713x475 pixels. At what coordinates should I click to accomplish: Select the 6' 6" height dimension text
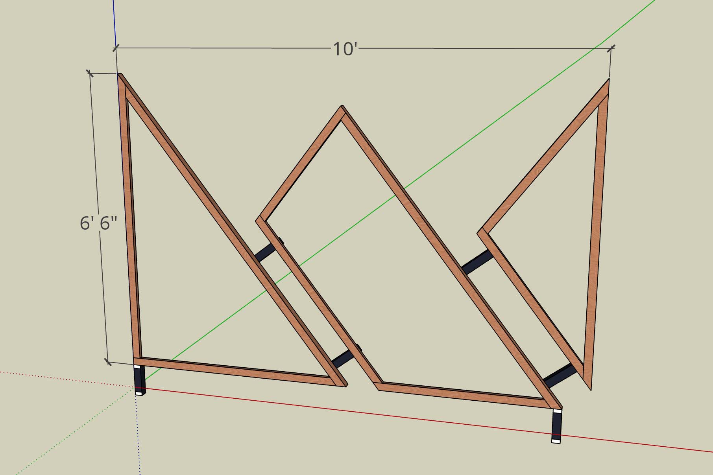click(x=98, y=224)
